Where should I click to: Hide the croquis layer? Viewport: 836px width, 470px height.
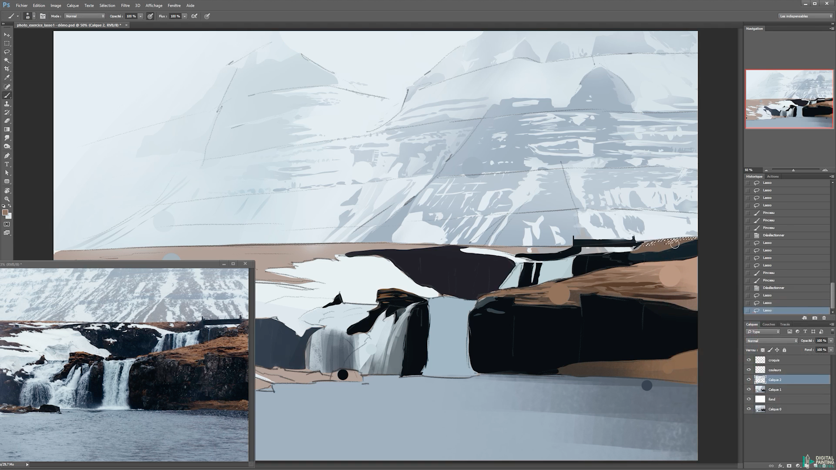[x=749, y=360]
